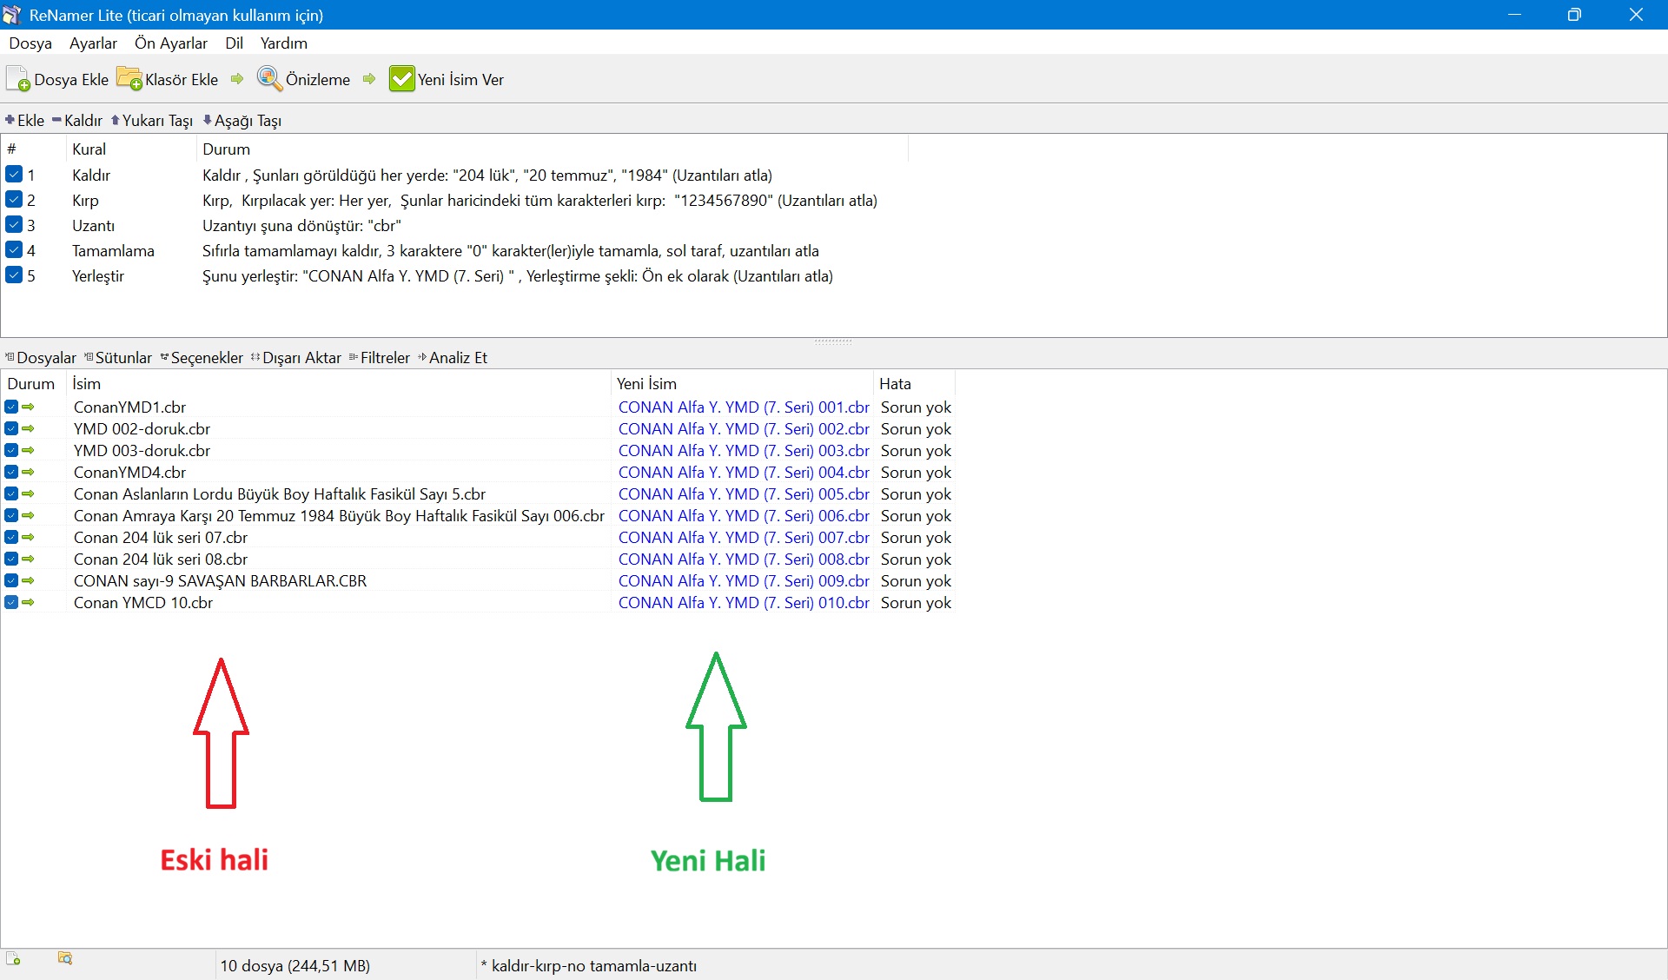Open the Ayarlar menu
The width and height of the screenshot is (1668, 980).
click(x=93, y=43)
